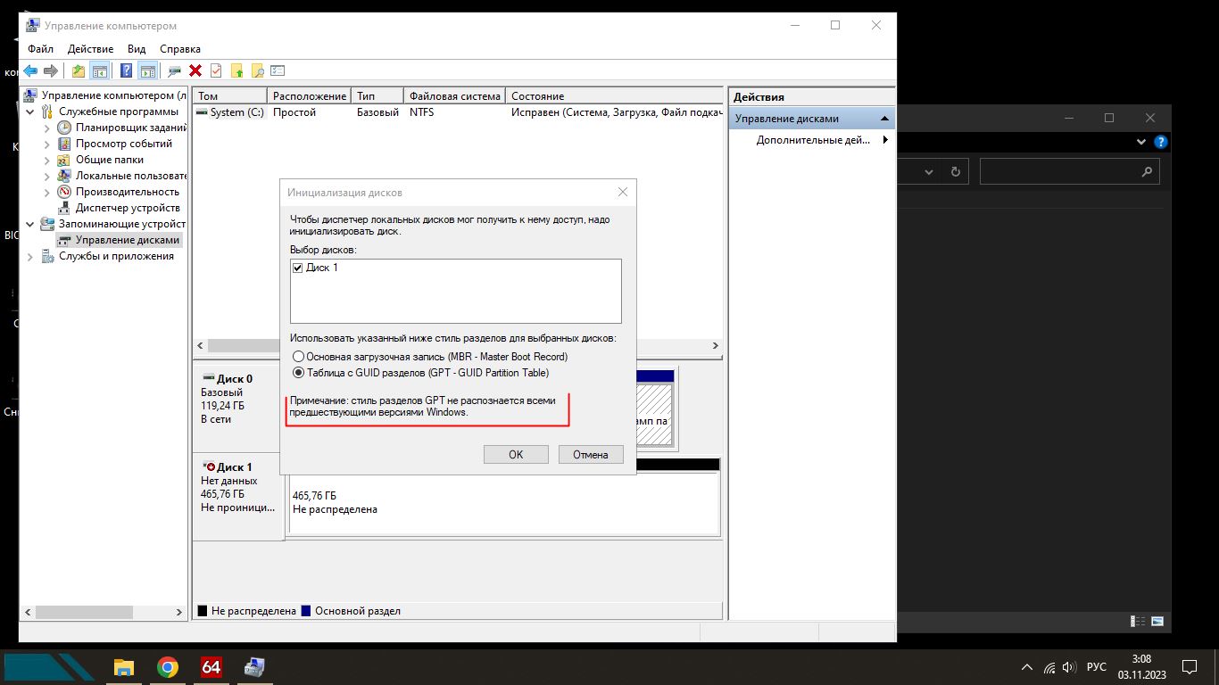This screenshot has height=685, width=1219.
Task: Click the checklist view toolbar icon
Action: click(278, 70)
